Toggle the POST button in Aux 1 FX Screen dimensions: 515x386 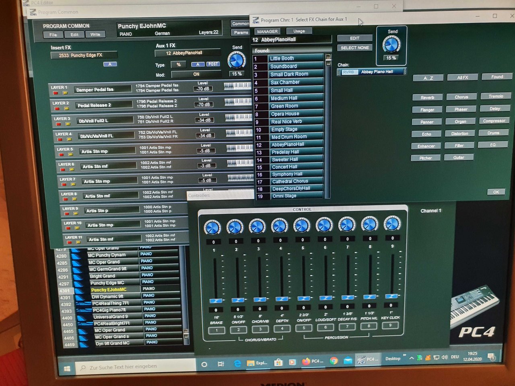(x=213, y=64)
